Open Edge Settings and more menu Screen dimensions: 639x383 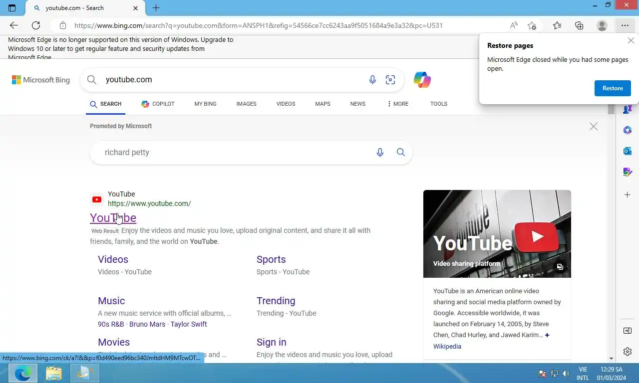coord(625,25)
